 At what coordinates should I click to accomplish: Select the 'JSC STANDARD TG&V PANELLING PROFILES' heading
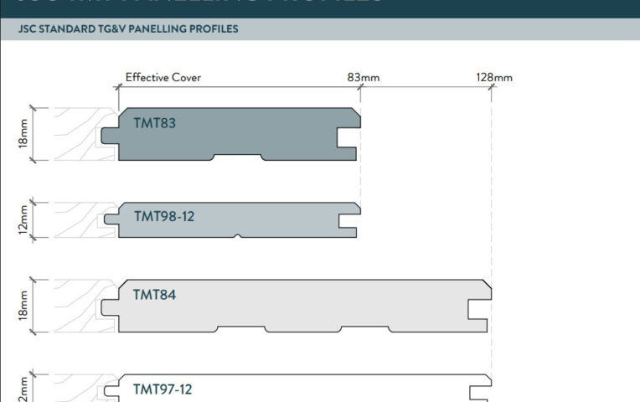click(x=128, y=29)
